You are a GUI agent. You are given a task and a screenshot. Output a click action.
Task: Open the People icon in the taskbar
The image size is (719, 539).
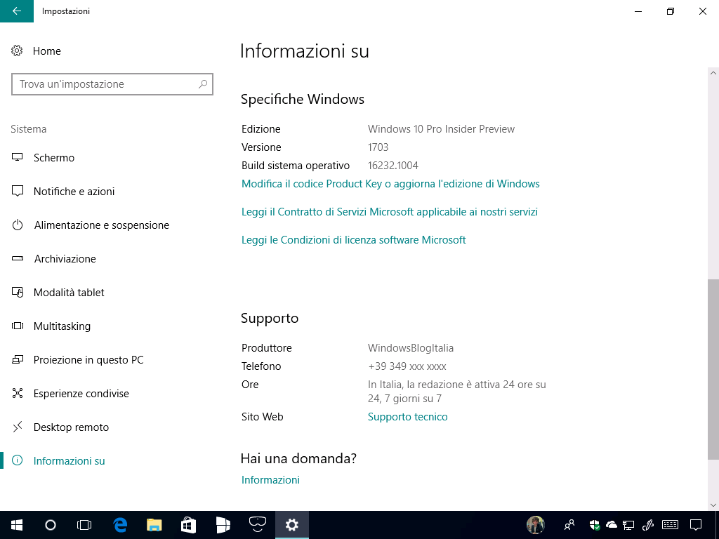point(569,525)
